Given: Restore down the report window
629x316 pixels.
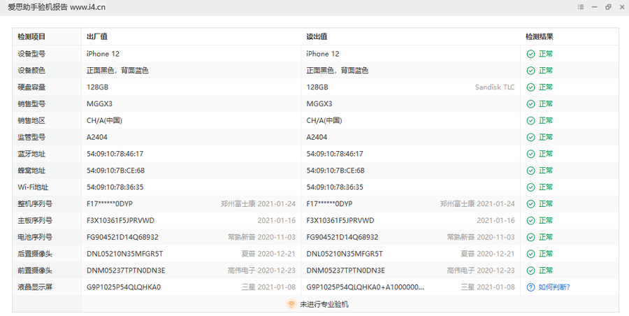Looking at the screenshot, I should point(608,7).
